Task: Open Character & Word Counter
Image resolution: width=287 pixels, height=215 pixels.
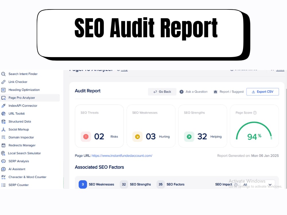Action: [x=28, y=177]
